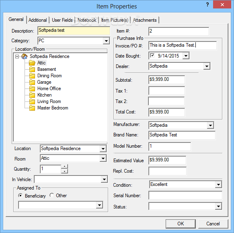Click the Cancel button
234x233 pixels.
213,224
